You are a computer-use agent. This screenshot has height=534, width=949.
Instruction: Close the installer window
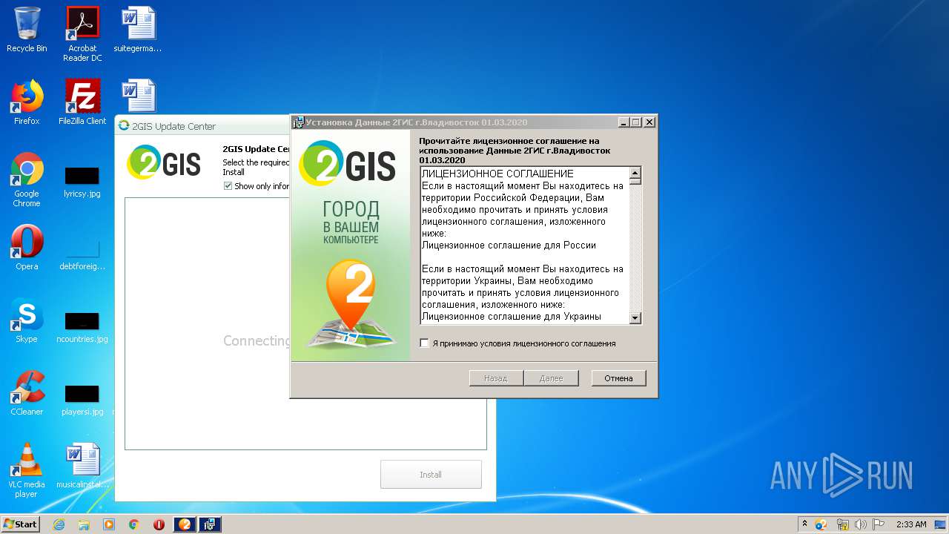tap(649, 122)
